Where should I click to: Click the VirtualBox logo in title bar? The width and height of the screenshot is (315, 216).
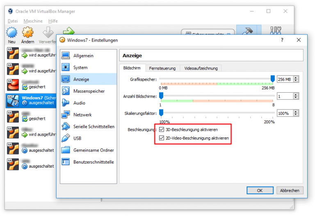(x=10, y=11)
